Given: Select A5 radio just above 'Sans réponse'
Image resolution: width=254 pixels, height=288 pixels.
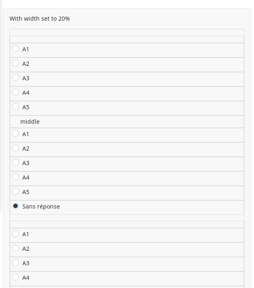Looking at the screenshot, I should [x=16, y=192].
